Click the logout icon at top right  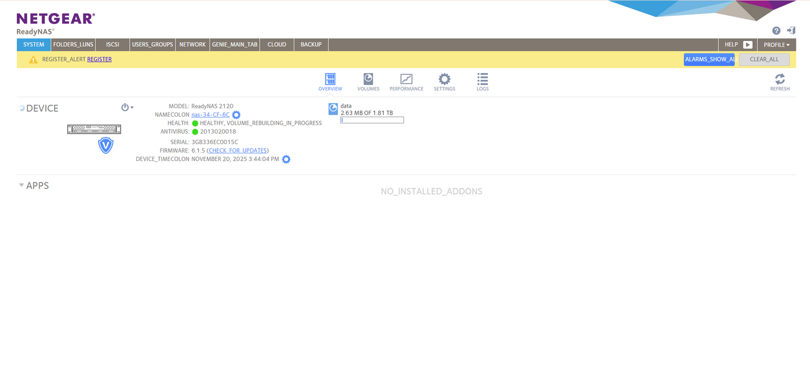click(791, 31)
